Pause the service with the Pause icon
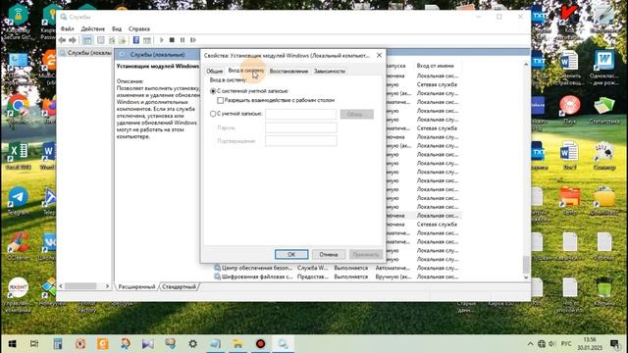The height and width of the screenshot is (353, 628). [183, 40]
